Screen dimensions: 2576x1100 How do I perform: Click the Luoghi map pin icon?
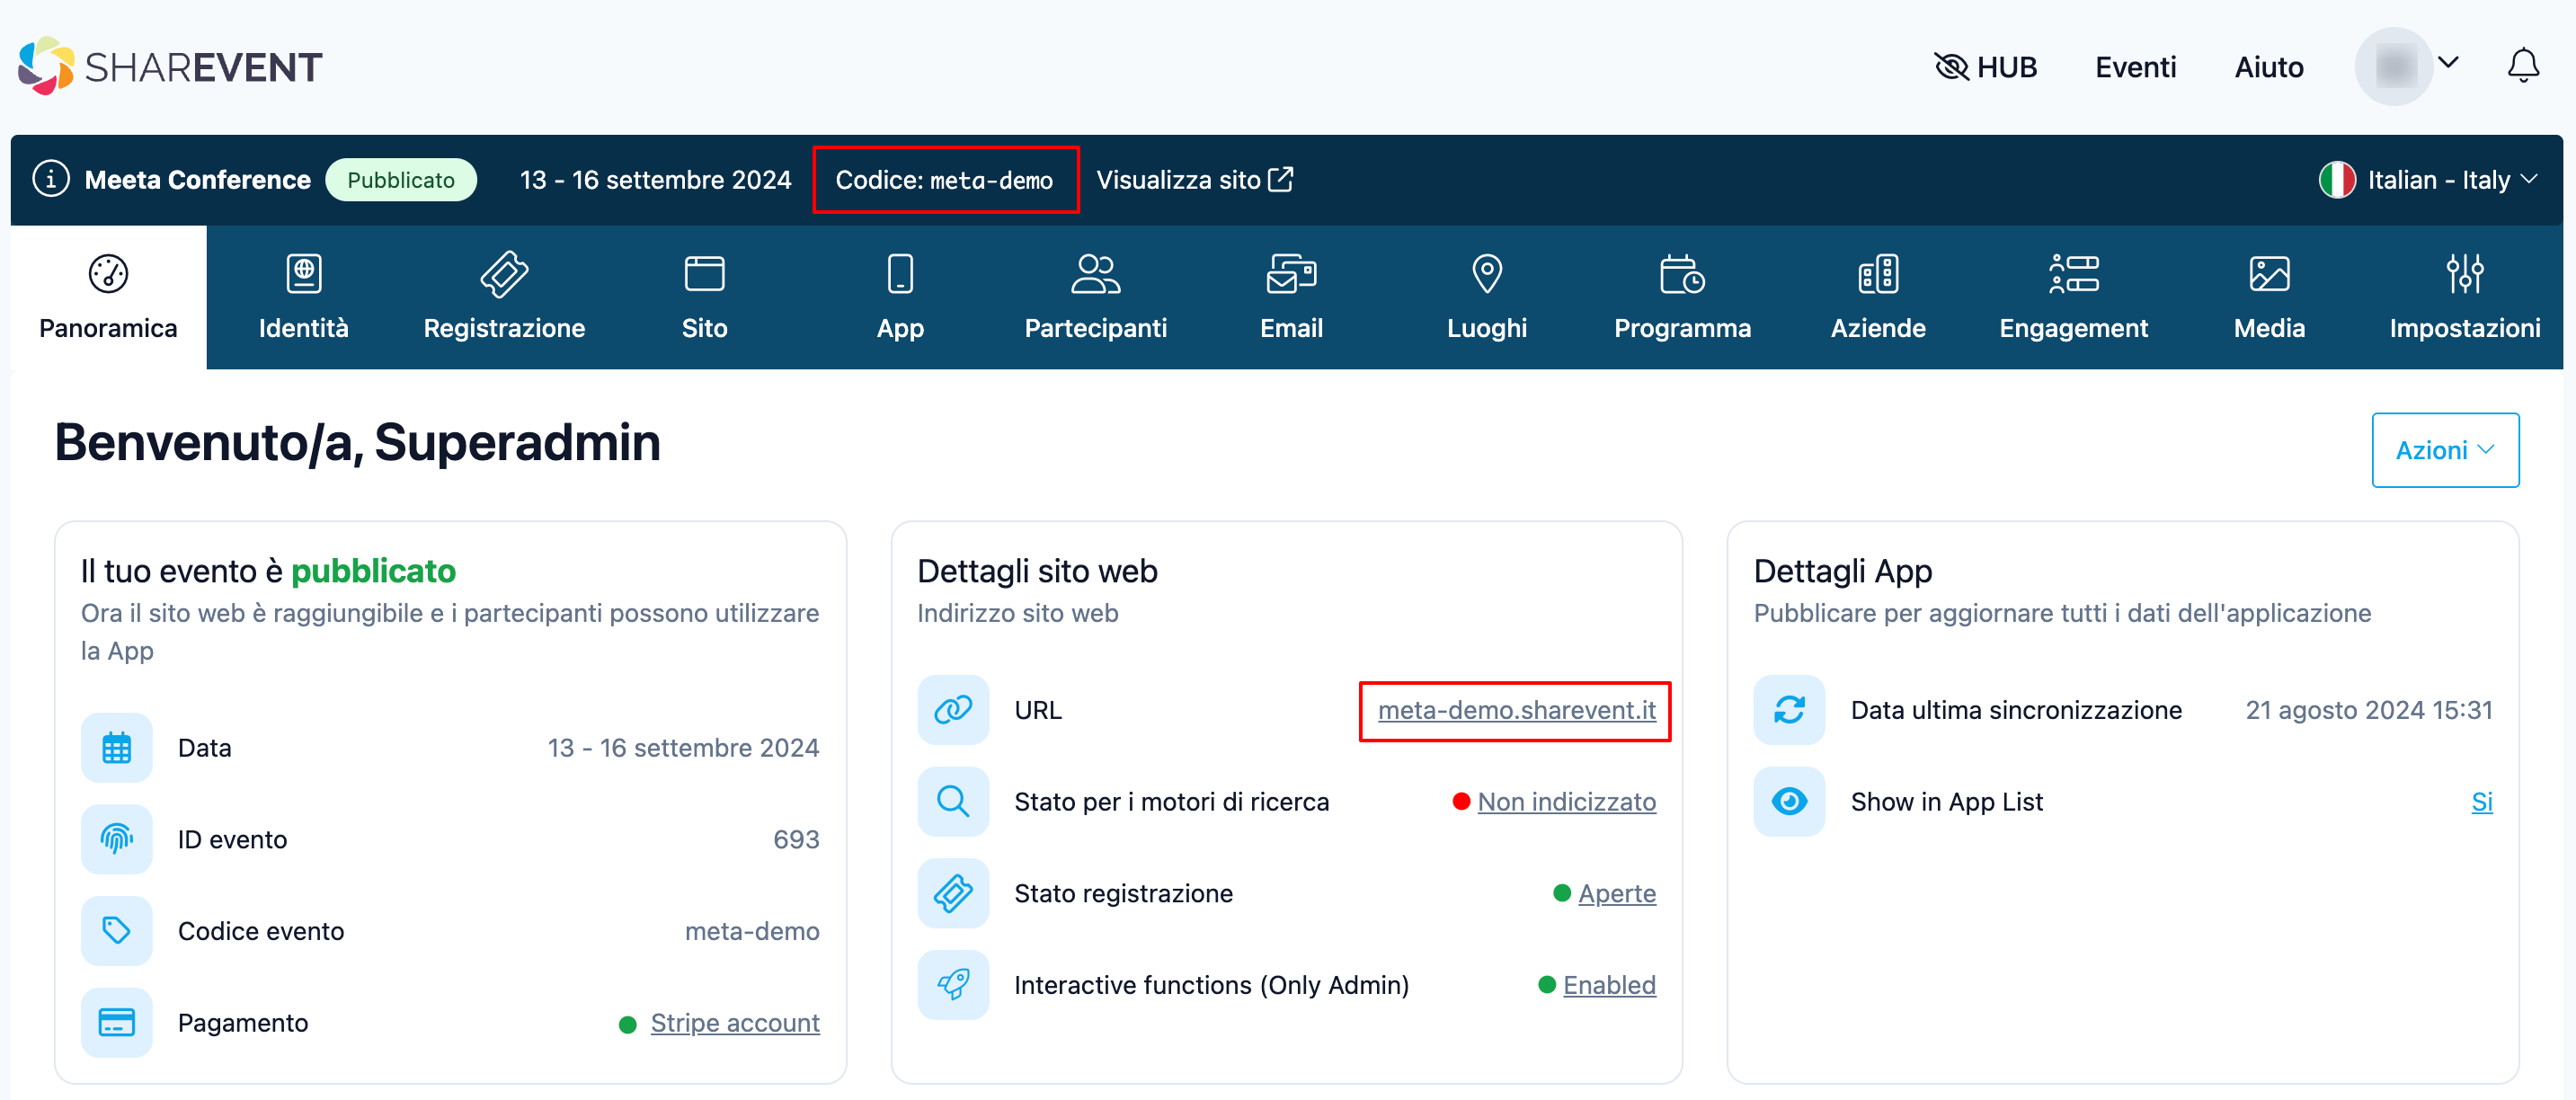(1487, 274)
